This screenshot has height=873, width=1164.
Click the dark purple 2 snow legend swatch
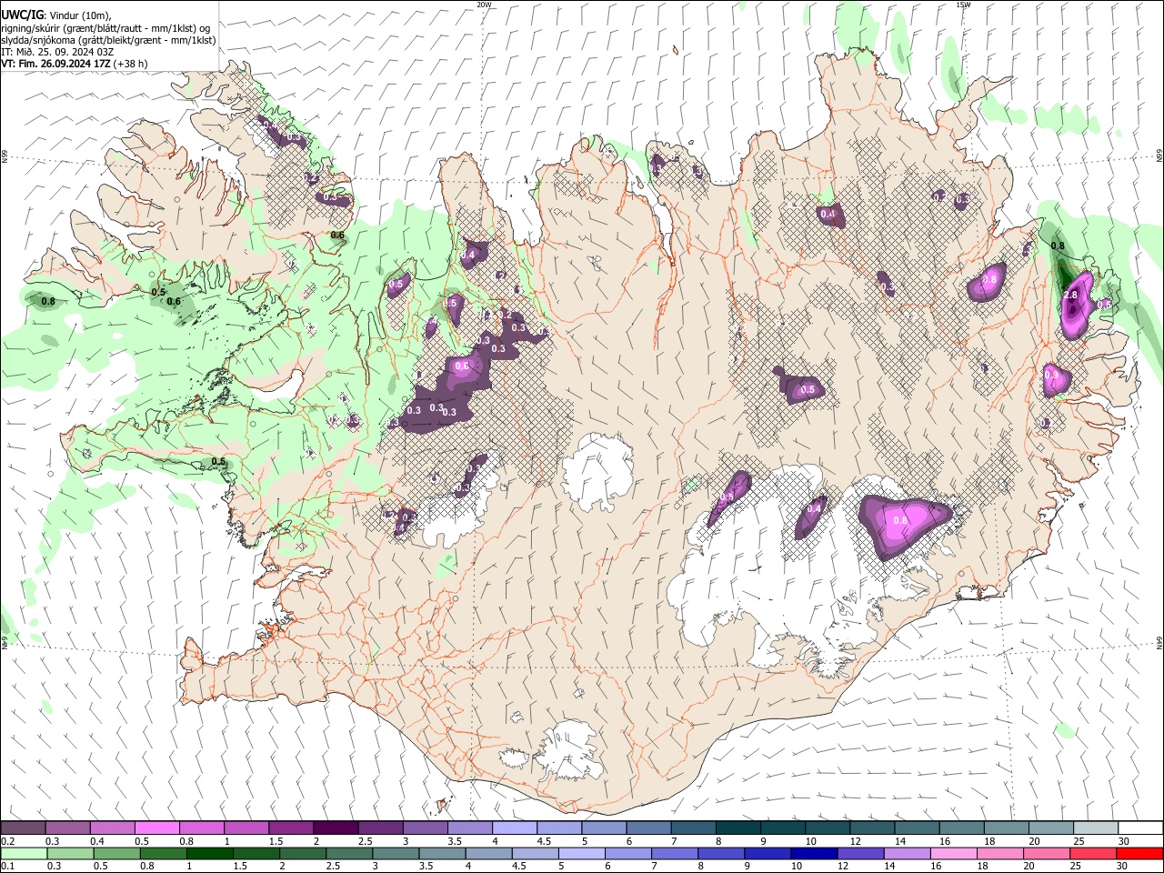pos(336,828)
